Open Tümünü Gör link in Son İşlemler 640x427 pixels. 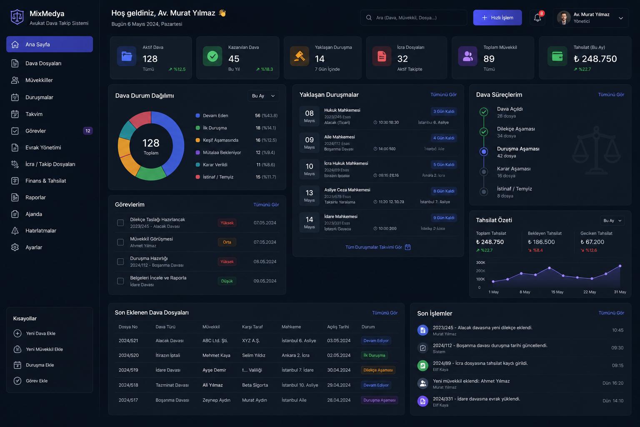pyautogui.click(x=611, y=313)
